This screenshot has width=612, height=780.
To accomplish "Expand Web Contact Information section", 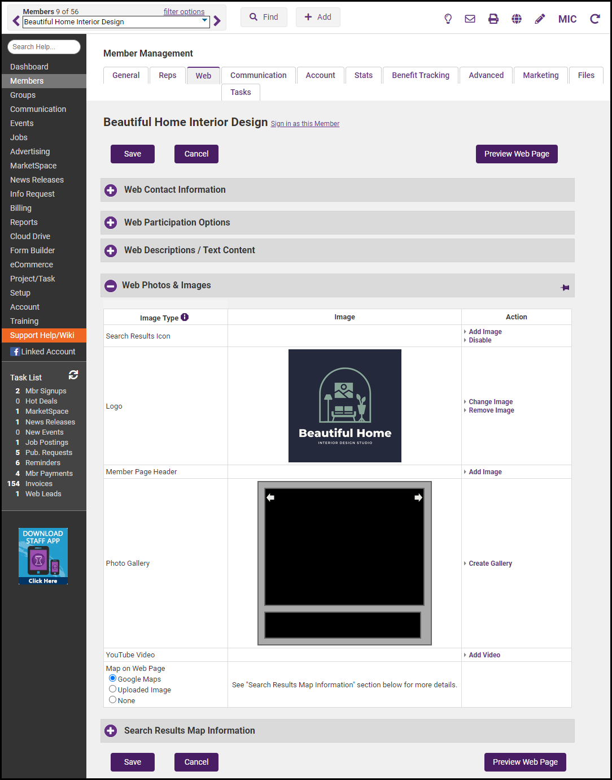I will [111, 190].
